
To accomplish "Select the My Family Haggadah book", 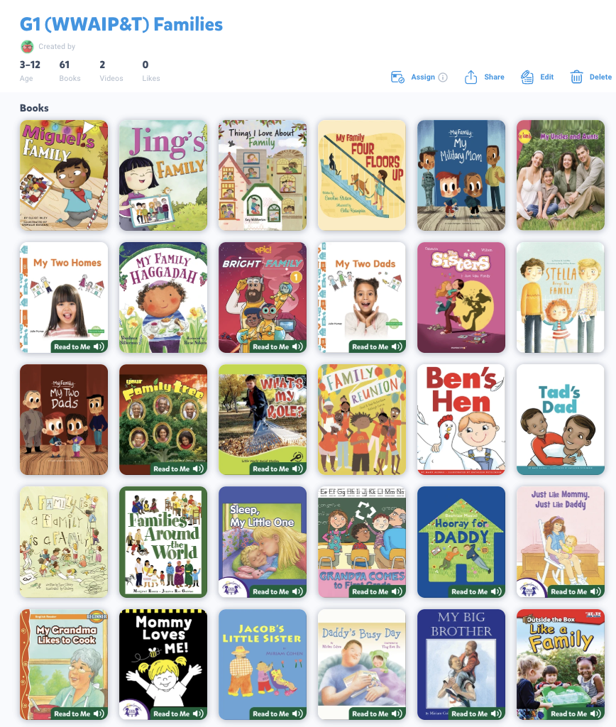I will pos(163,297).
